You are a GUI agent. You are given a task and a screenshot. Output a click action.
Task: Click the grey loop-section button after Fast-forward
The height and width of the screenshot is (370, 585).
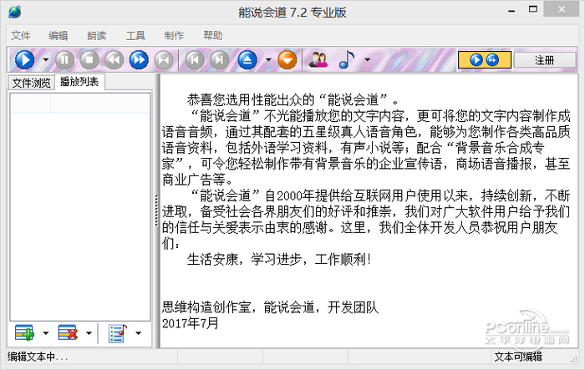(x=164, y=59)
